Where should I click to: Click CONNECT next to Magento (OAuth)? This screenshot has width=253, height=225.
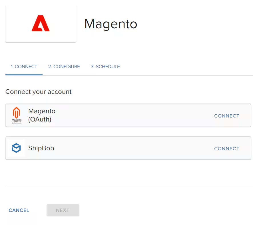point(226,116)
